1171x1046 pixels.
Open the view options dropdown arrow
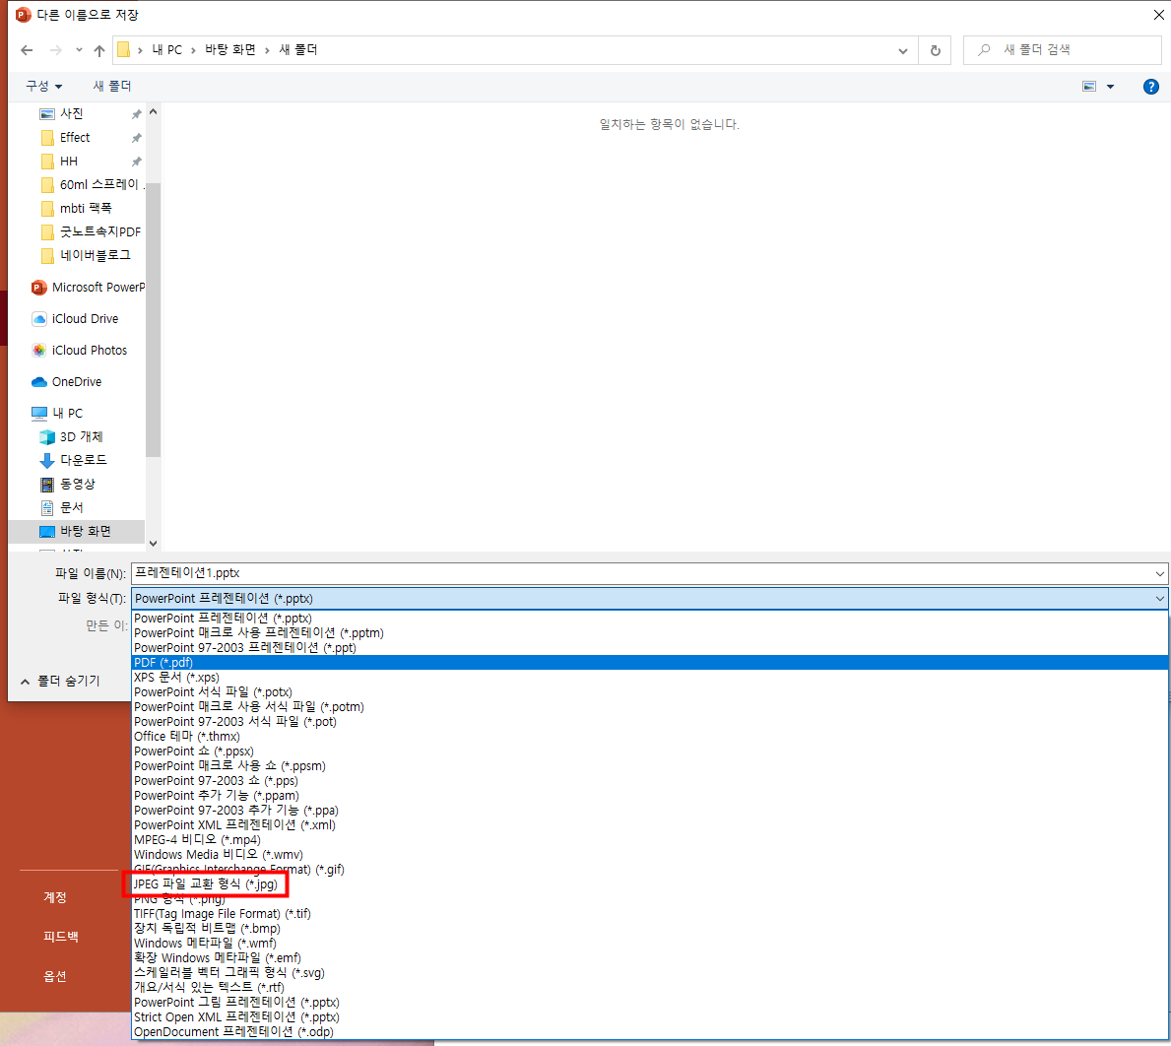pyautogui.click(x=1111, y=87)
